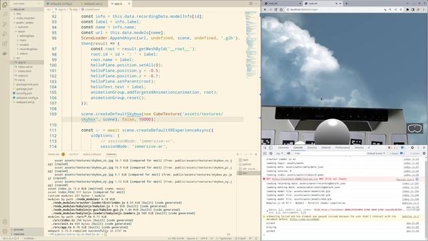Open the Search view in the activity bar
This screenshot has width=428, height=241.
pyautogui.click(x=5, y=14)
